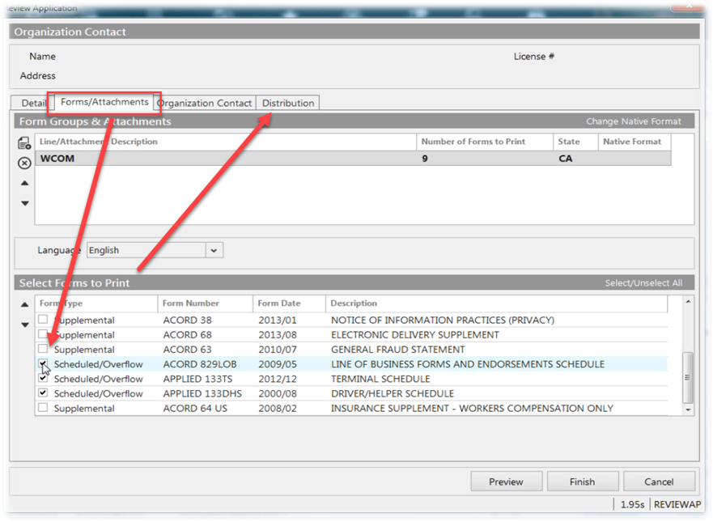Viewport: 713px width, 522px height.
Task: Move WCOM up with top arrow icon
Action: [x=24, y=184]
